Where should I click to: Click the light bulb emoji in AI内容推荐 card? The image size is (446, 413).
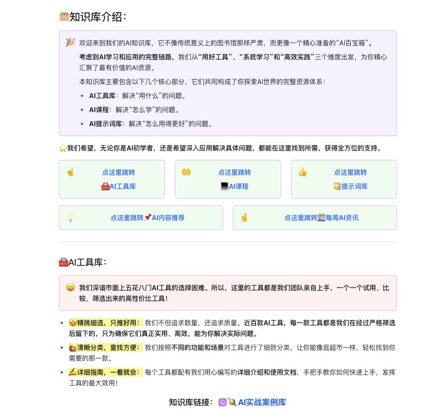click(x=70, y=217)
